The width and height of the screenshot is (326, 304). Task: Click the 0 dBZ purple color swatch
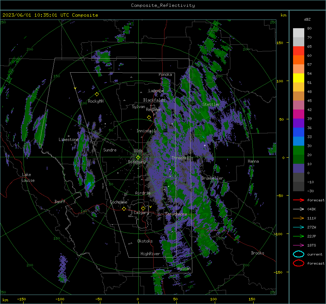point(298,168)
